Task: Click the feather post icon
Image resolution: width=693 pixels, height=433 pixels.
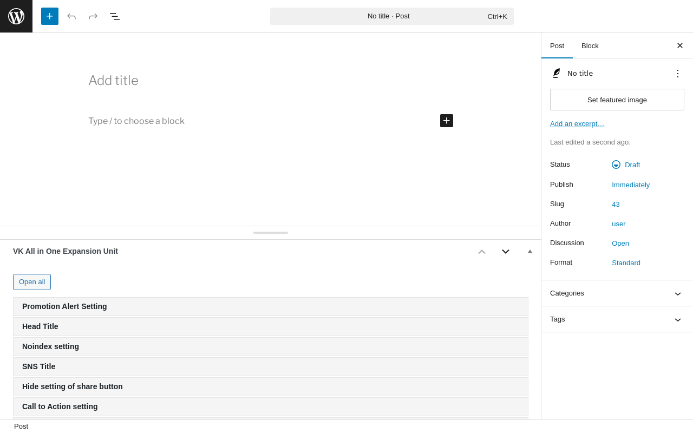Action: (x=556, y=73)
